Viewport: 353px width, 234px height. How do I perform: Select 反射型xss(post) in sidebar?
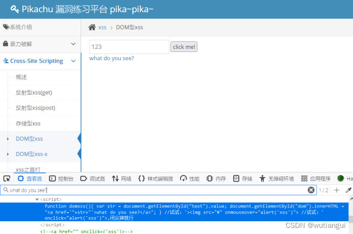point(35,108)
